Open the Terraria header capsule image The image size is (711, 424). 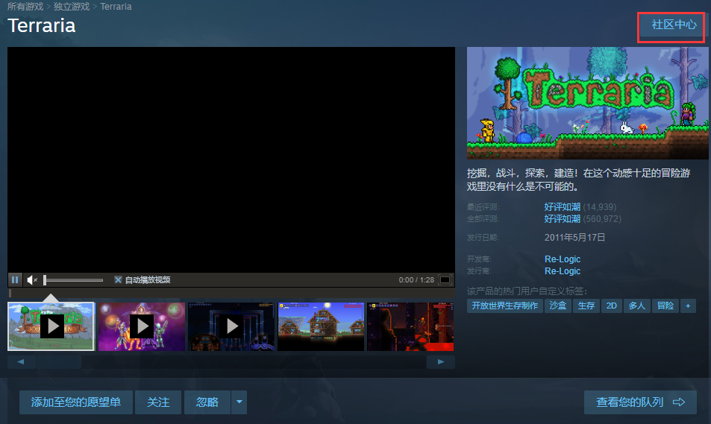click(x=588, y=103)
